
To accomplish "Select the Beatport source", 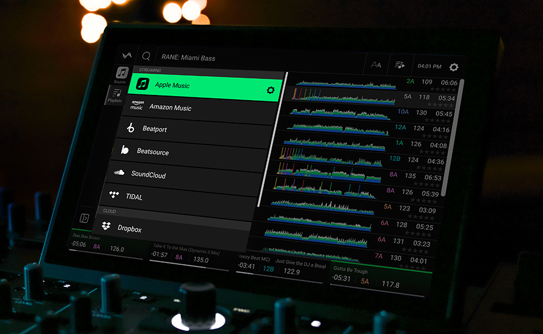I will pos(195,131).
